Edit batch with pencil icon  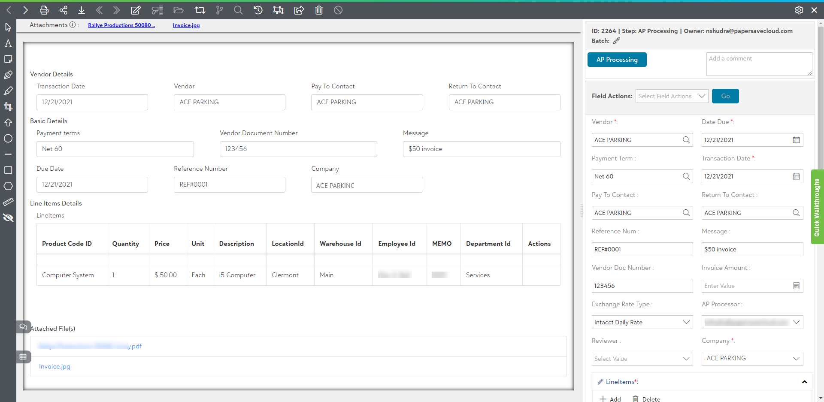(617, 41)
